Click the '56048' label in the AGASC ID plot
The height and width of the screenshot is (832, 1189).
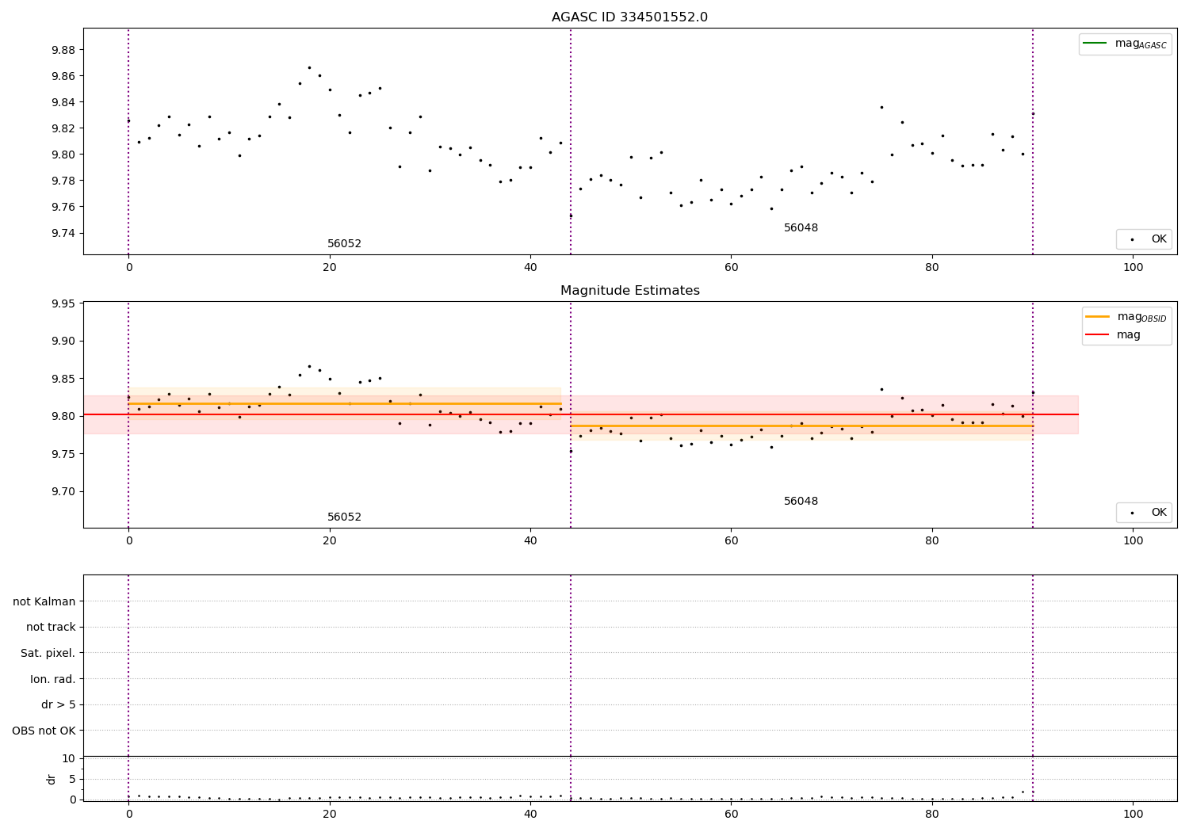pos(801,228)
